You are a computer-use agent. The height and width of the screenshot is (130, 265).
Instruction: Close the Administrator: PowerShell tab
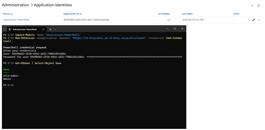tap(43, 29)
